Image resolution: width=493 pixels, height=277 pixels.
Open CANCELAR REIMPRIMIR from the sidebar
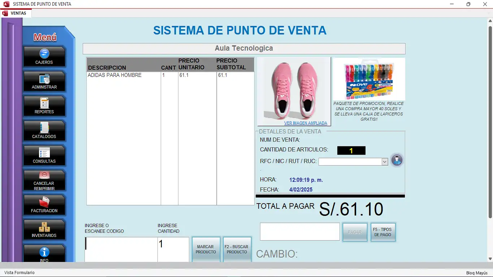(x=44, y=180)
